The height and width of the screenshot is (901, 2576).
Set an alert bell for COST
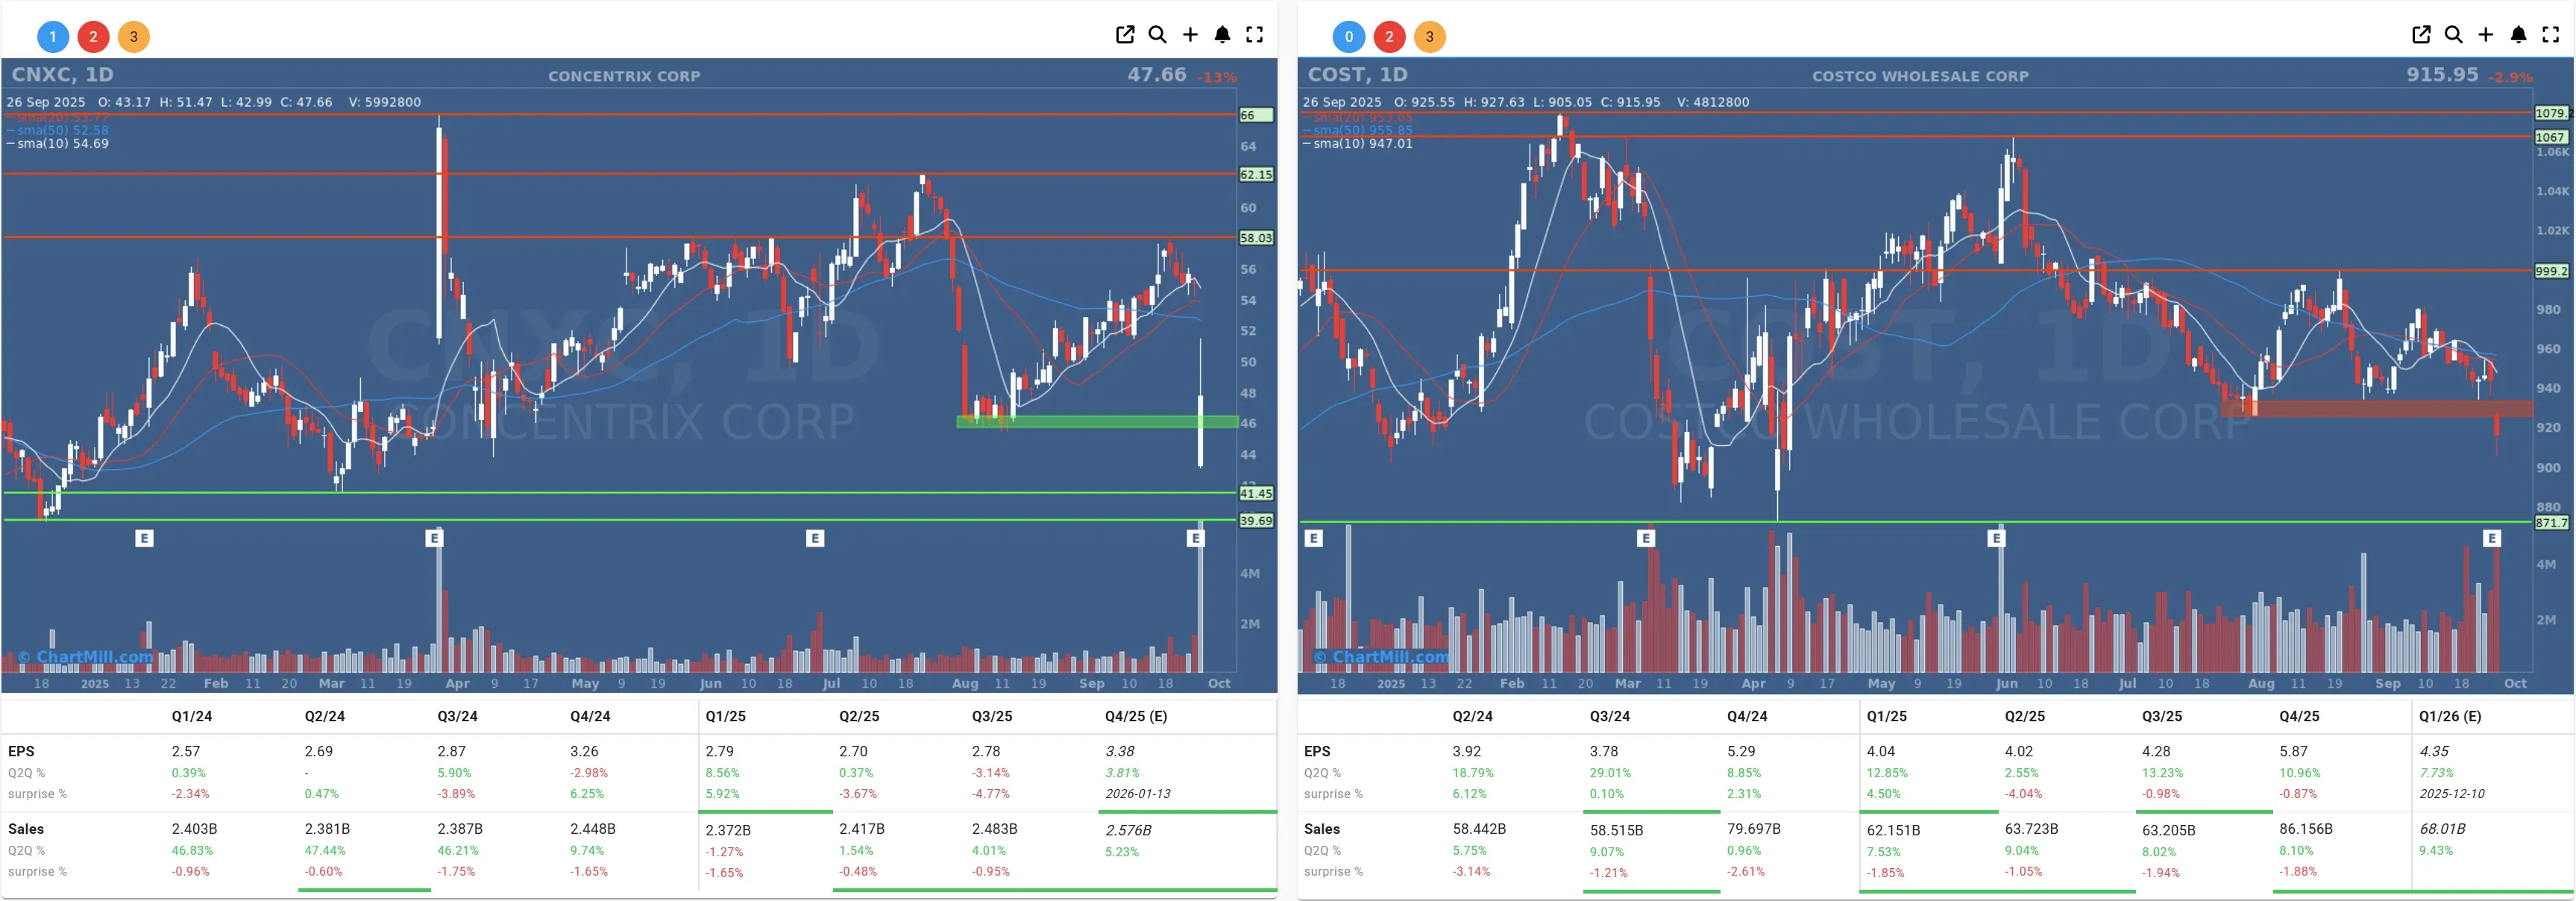[2518, 35]
